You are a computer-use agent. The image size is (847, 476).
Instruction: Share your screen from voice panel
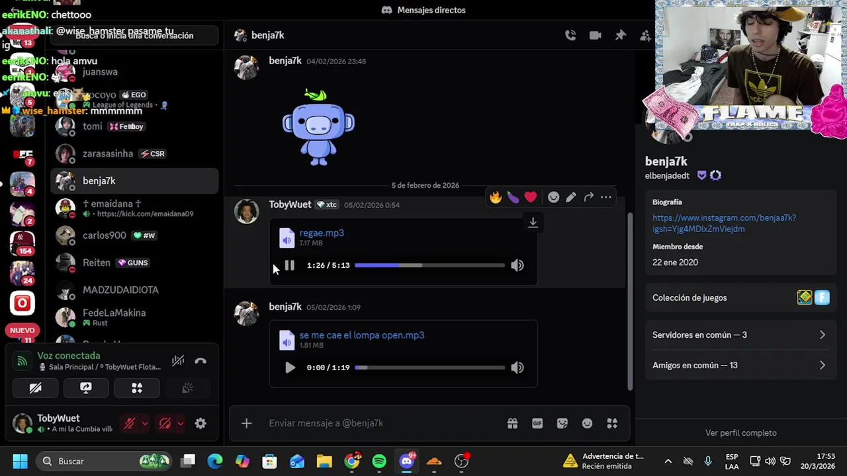(86, 388)
